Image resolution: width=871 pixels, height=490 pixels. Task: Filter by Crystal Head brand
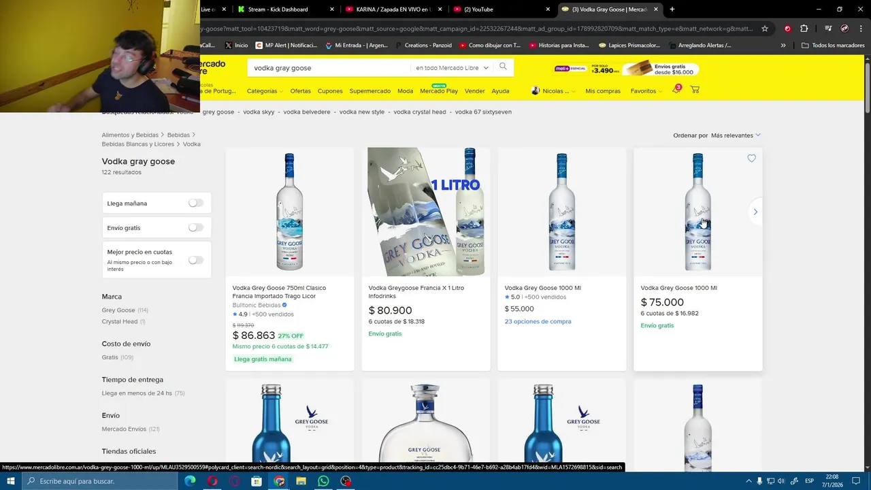tap(120, 321)
